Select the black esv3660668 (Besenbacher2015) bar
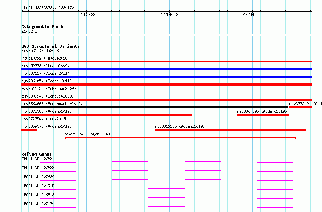The width and height of the screenshot is (322, 212). pos(155,107)
